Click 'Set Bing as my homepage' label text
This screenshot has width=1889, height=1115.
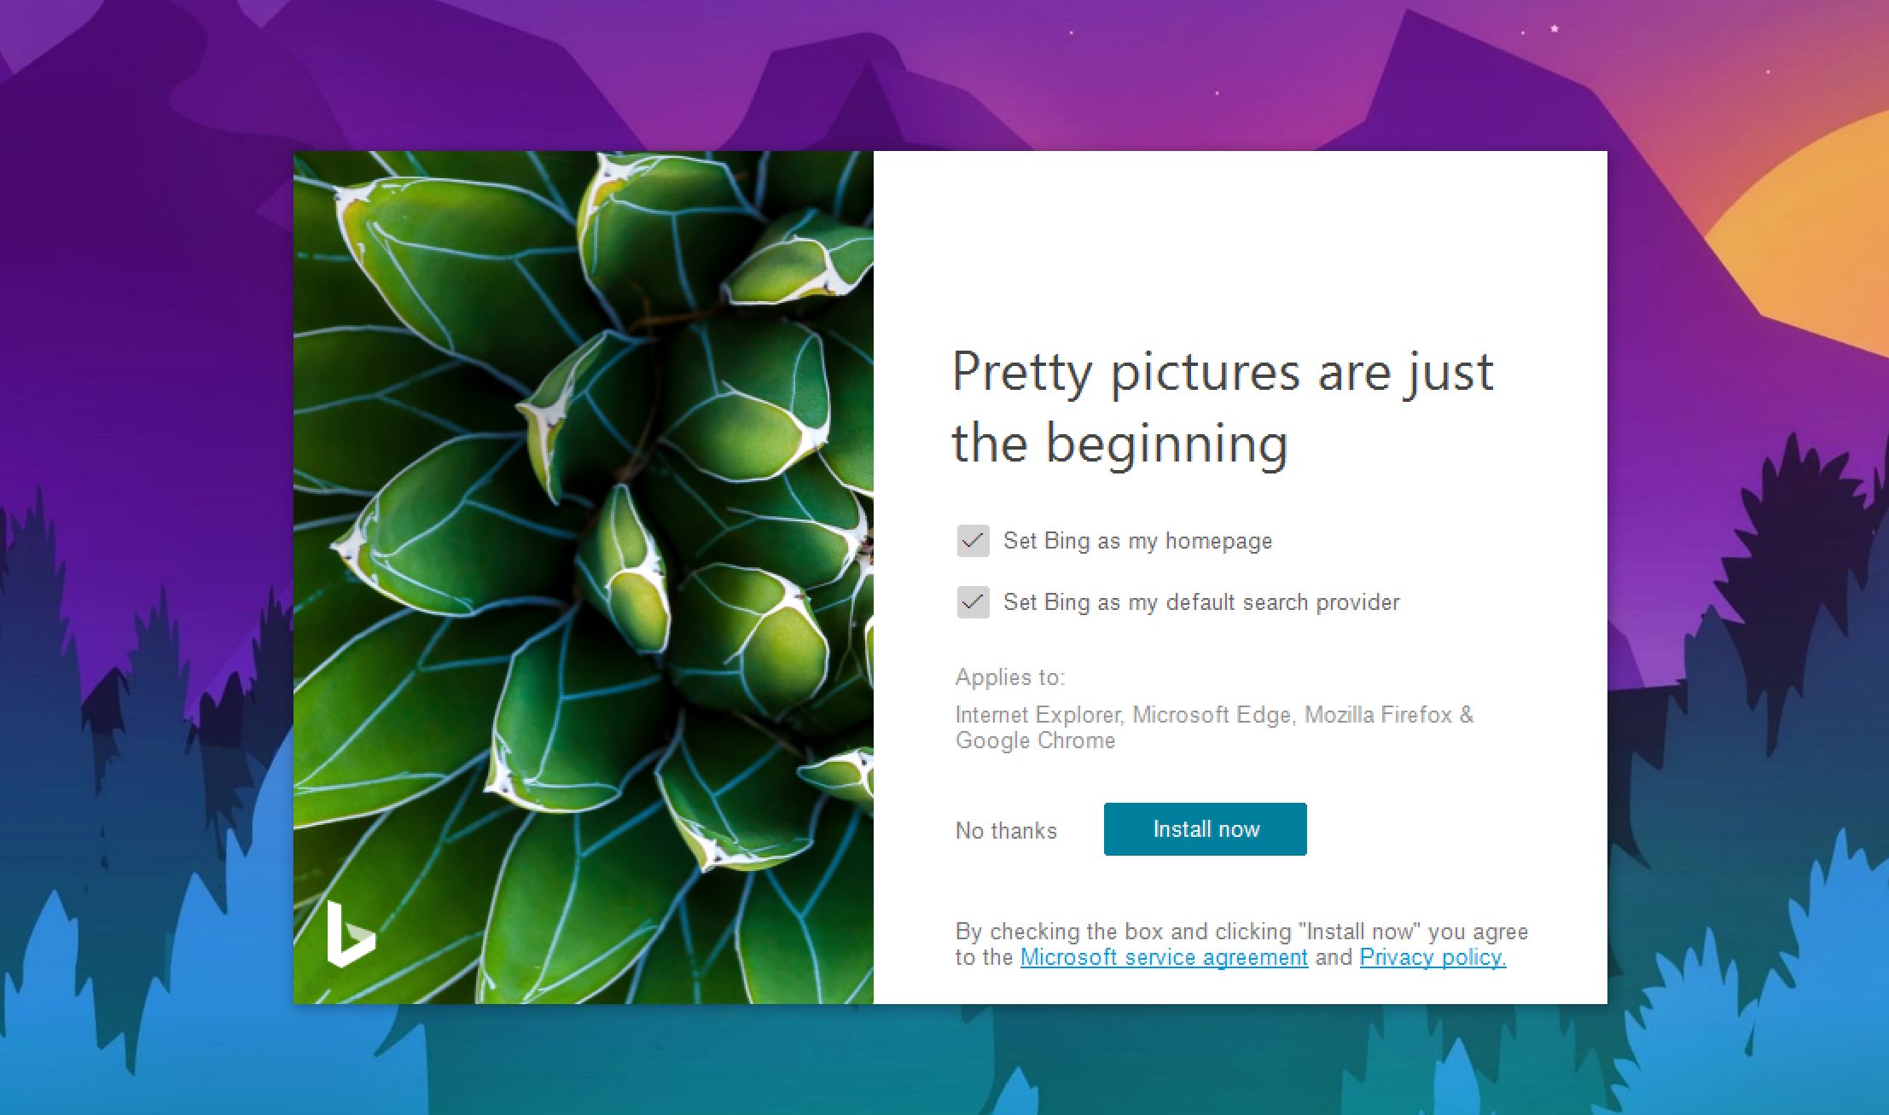click(x=1137, y=541)
